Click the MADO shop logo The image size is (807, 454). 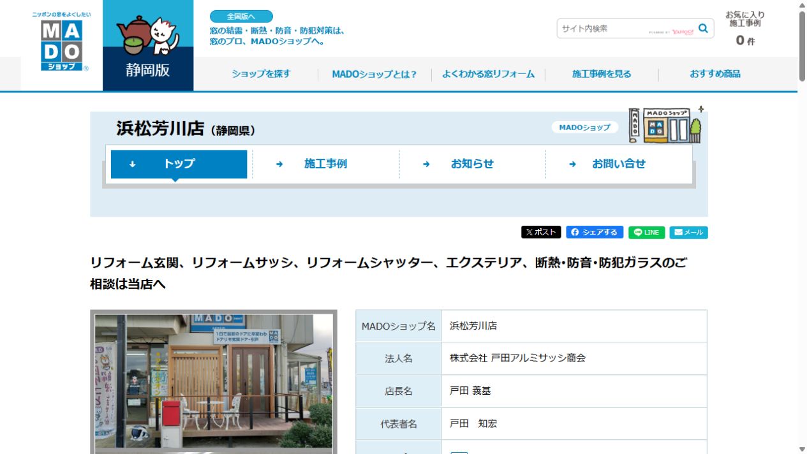point(61,42)
